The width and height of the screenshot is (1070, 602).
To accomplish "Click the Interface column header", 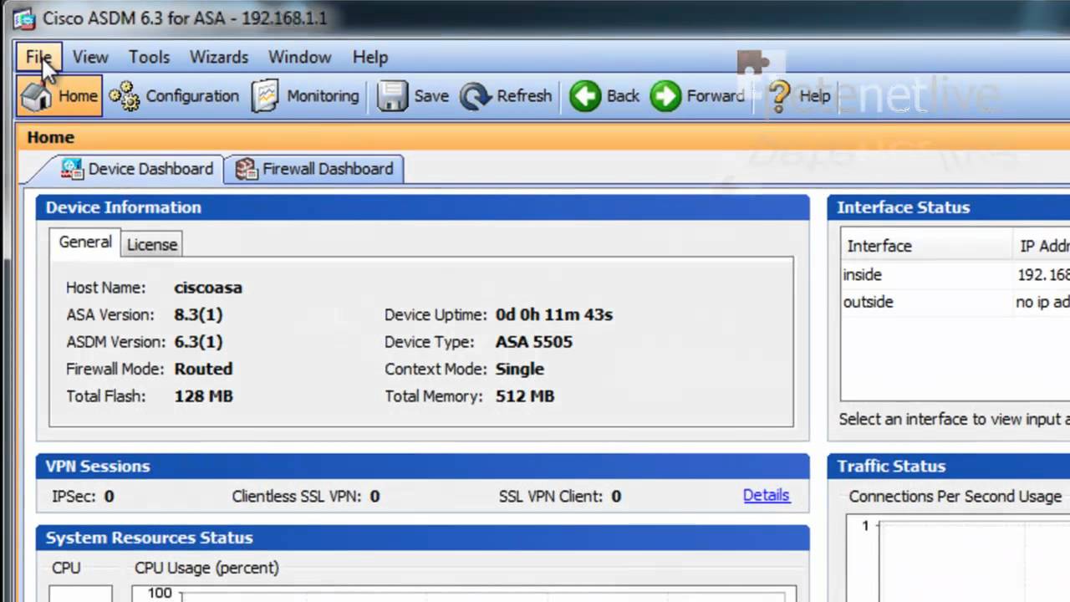I will pos(926,246).
